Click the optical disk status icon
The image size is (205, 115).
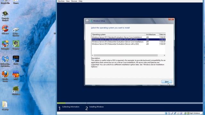tap(169, 113)
